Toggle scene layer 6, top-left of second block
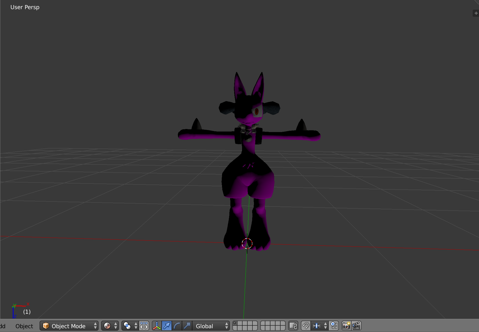 (263, 323)
